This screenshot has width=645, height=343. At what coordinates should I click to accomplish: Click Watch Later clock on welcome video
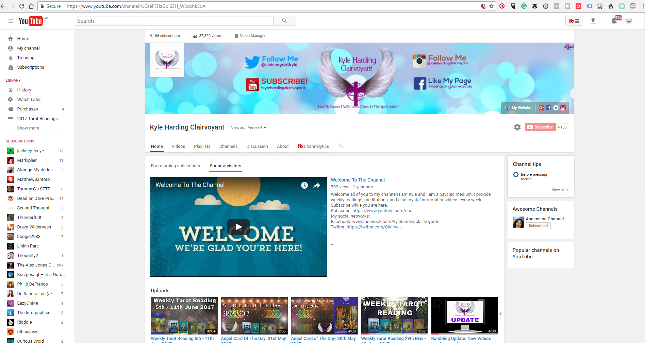(x=304, y=185)
